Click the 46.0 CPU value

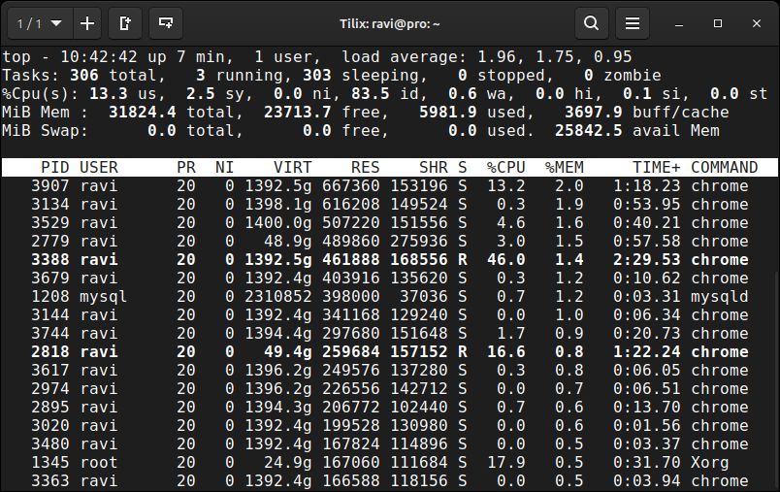[505, 259]
